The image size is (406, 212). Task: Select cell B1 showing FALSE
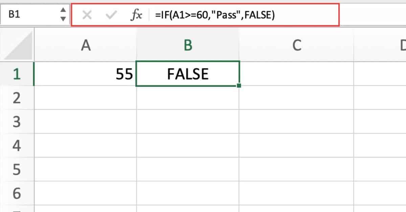click(x=187, y=74)
